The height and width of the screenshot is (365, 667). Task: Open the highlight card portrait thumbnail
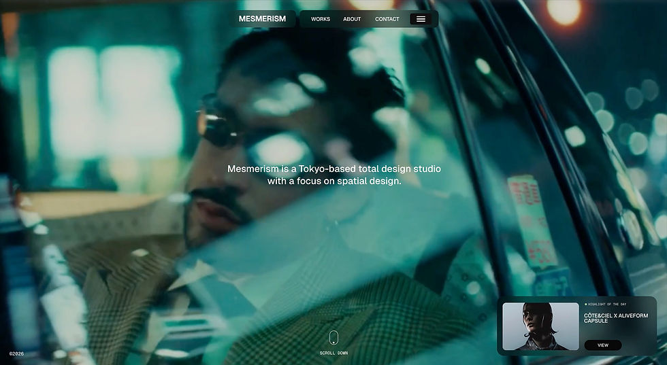(540, 326)
